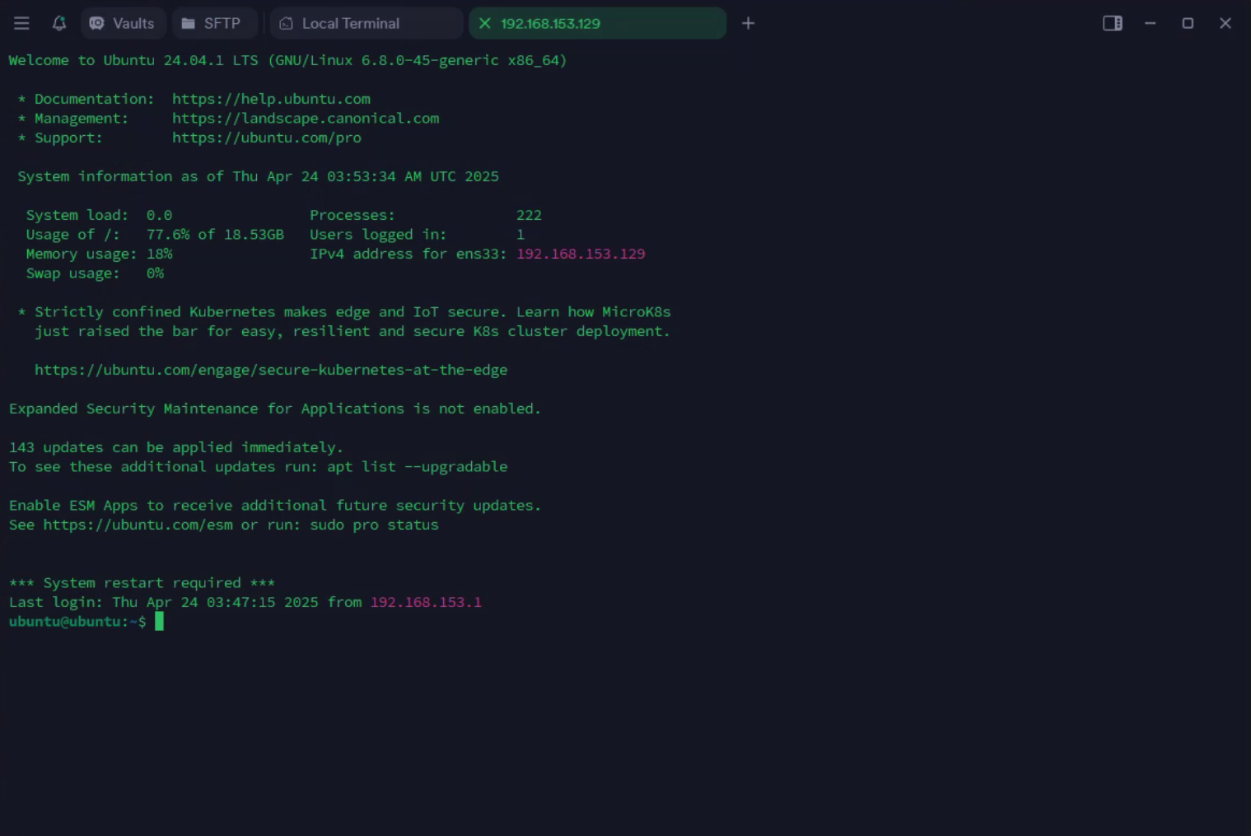Open the landscape.canonical.com management link

[305, 118]
